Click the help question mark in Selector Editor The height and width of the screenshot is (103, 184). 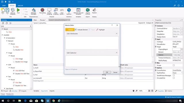click(112, 25)
